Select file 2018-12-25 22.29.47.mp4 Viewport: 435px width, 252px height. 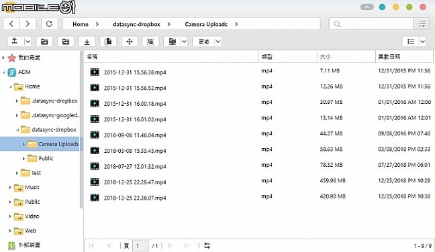[x=135, y=182]
